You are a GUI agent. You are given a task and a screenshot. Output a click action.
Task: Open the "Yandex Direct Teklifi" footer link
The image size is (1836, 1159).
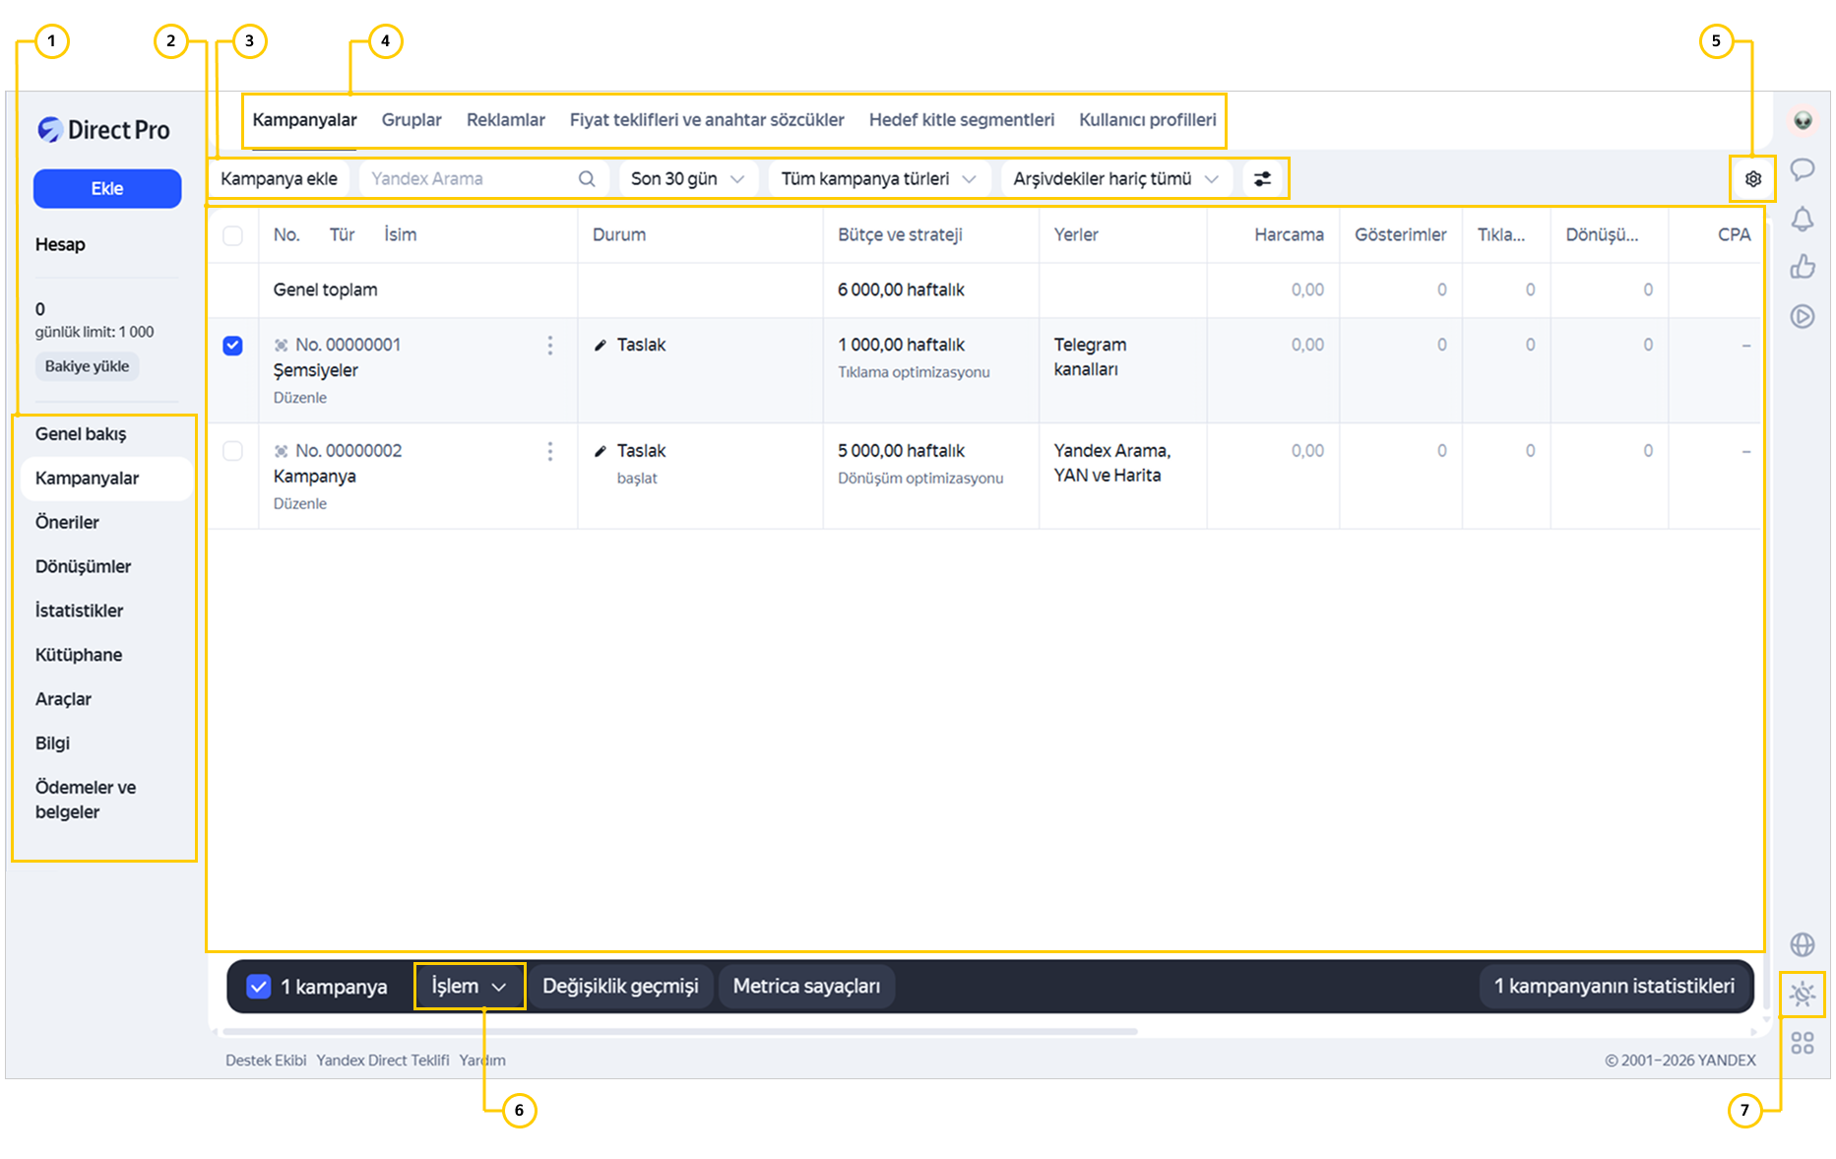(383, 1061)
